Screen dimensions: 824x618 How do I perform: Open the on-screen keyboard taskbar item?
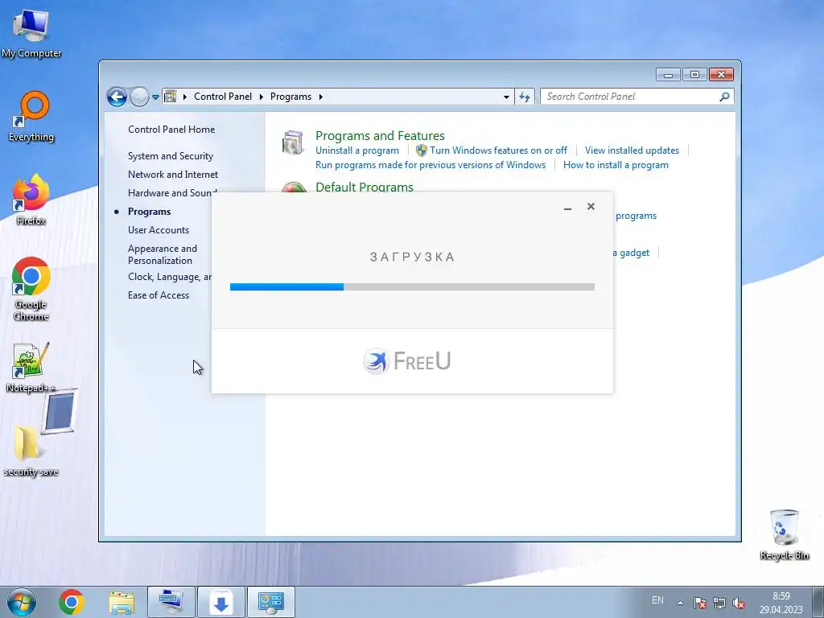point(171,602)
